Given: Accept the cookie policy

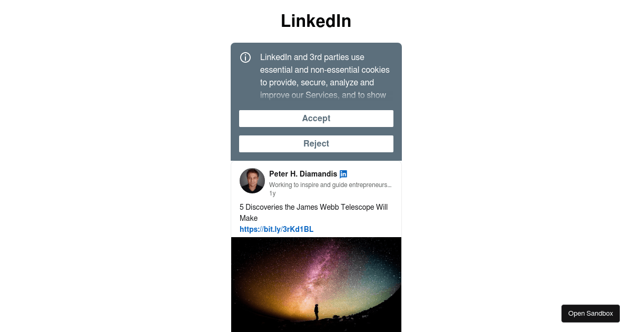Looking at the screenshot, I should 316,119.
